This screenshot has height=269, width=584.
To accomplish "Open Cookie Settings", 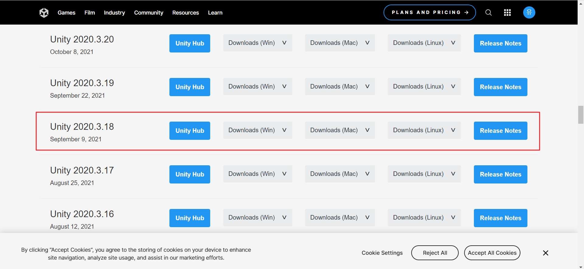I will click(x=382, y=253).
